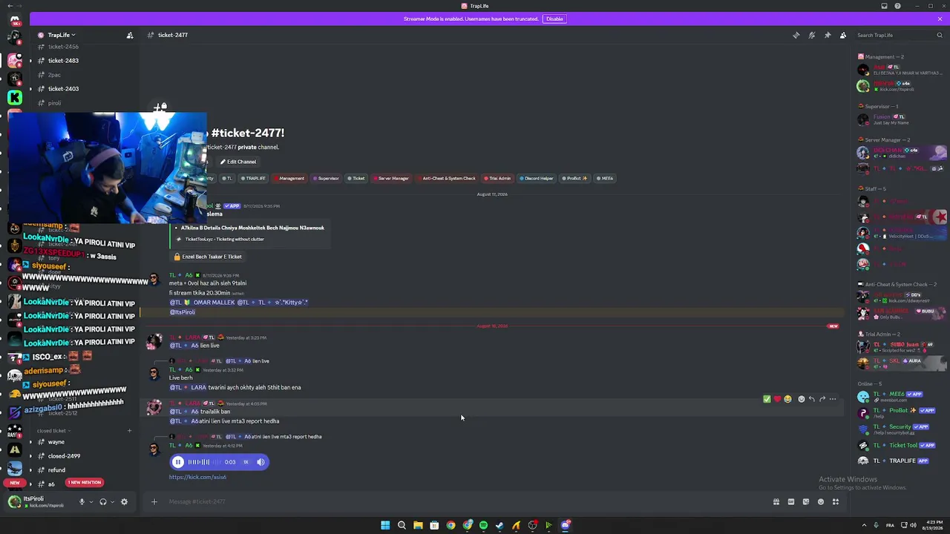Open the Threads icon in channel header
Image resolution: width=950 pixels, height=534 pixels.
796,35
